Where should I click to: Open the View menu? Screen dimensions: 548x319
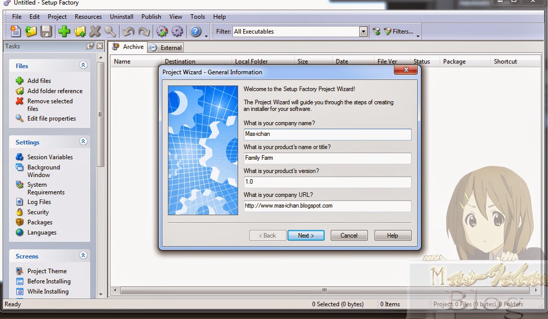(176, 17)
